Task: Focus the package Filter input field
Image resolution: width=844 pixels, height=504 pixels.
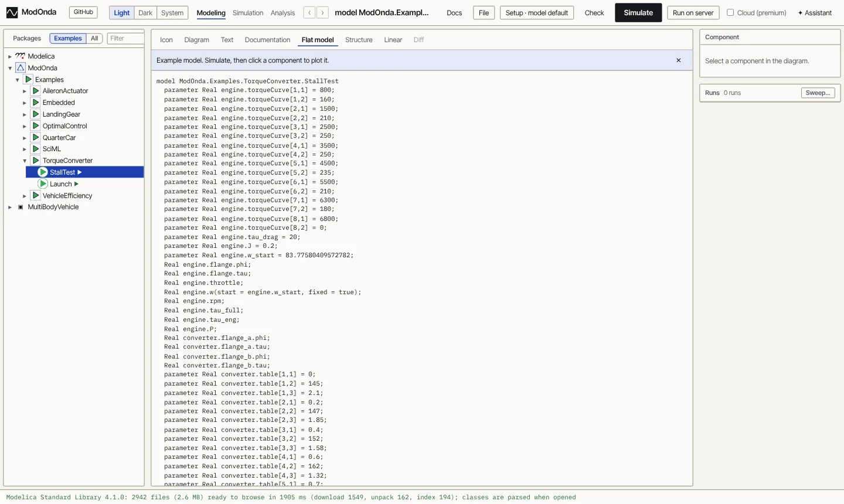Action: point(125,39)
